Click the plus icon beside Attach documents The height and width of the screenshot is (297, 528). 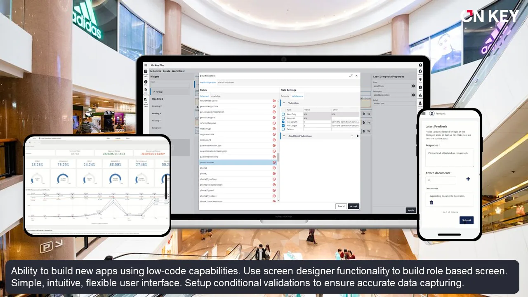(468, 179)
